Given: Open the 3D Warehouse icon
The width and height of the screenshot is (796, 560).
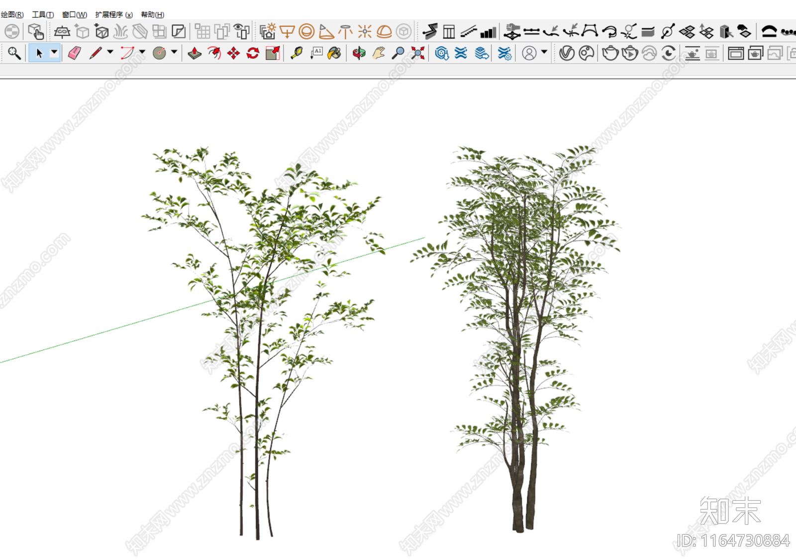Looking at the screenshot, I should (442, 53).
